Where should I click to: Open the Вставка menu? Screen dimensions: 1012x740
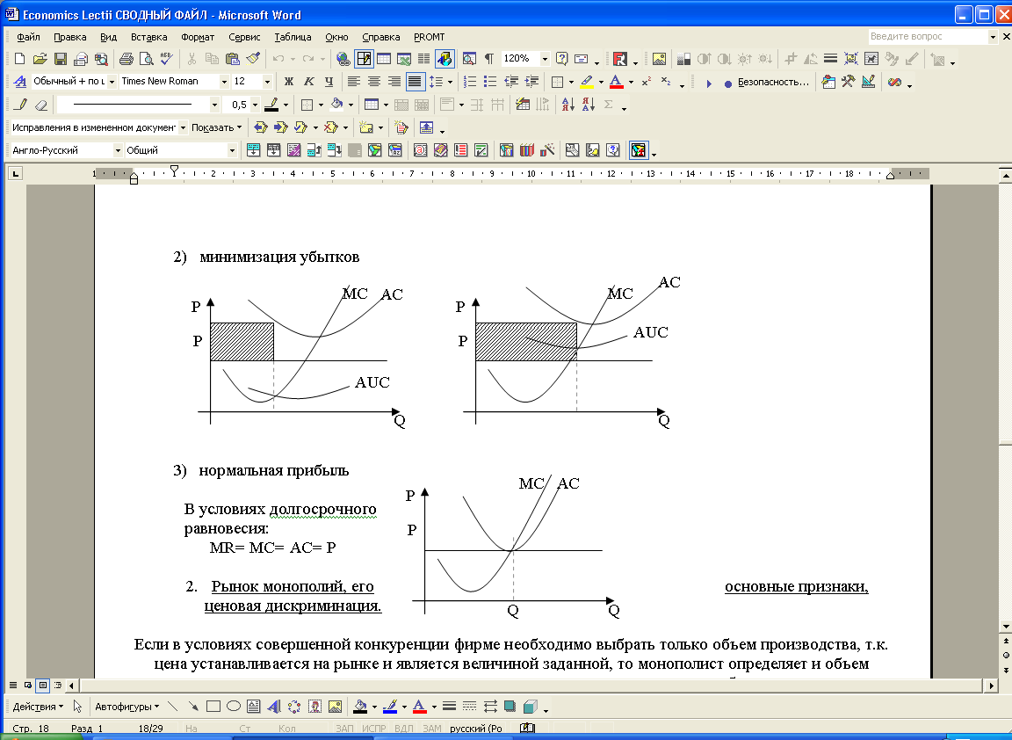148,37
